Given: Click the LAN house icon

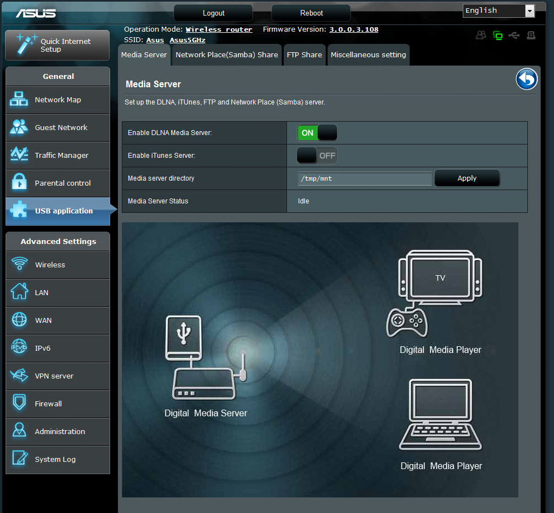Looking at the screenshot, I should tap(19, 292).
